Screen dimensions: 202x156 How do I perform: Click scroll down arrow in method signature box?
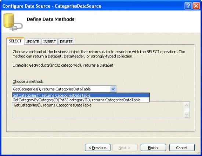(187, 114)
